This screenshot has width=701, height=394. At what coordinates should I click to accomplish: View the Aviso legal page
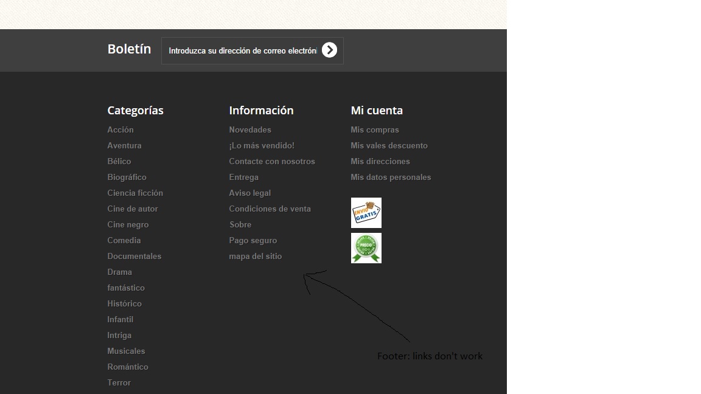click(x=250, y=193)
